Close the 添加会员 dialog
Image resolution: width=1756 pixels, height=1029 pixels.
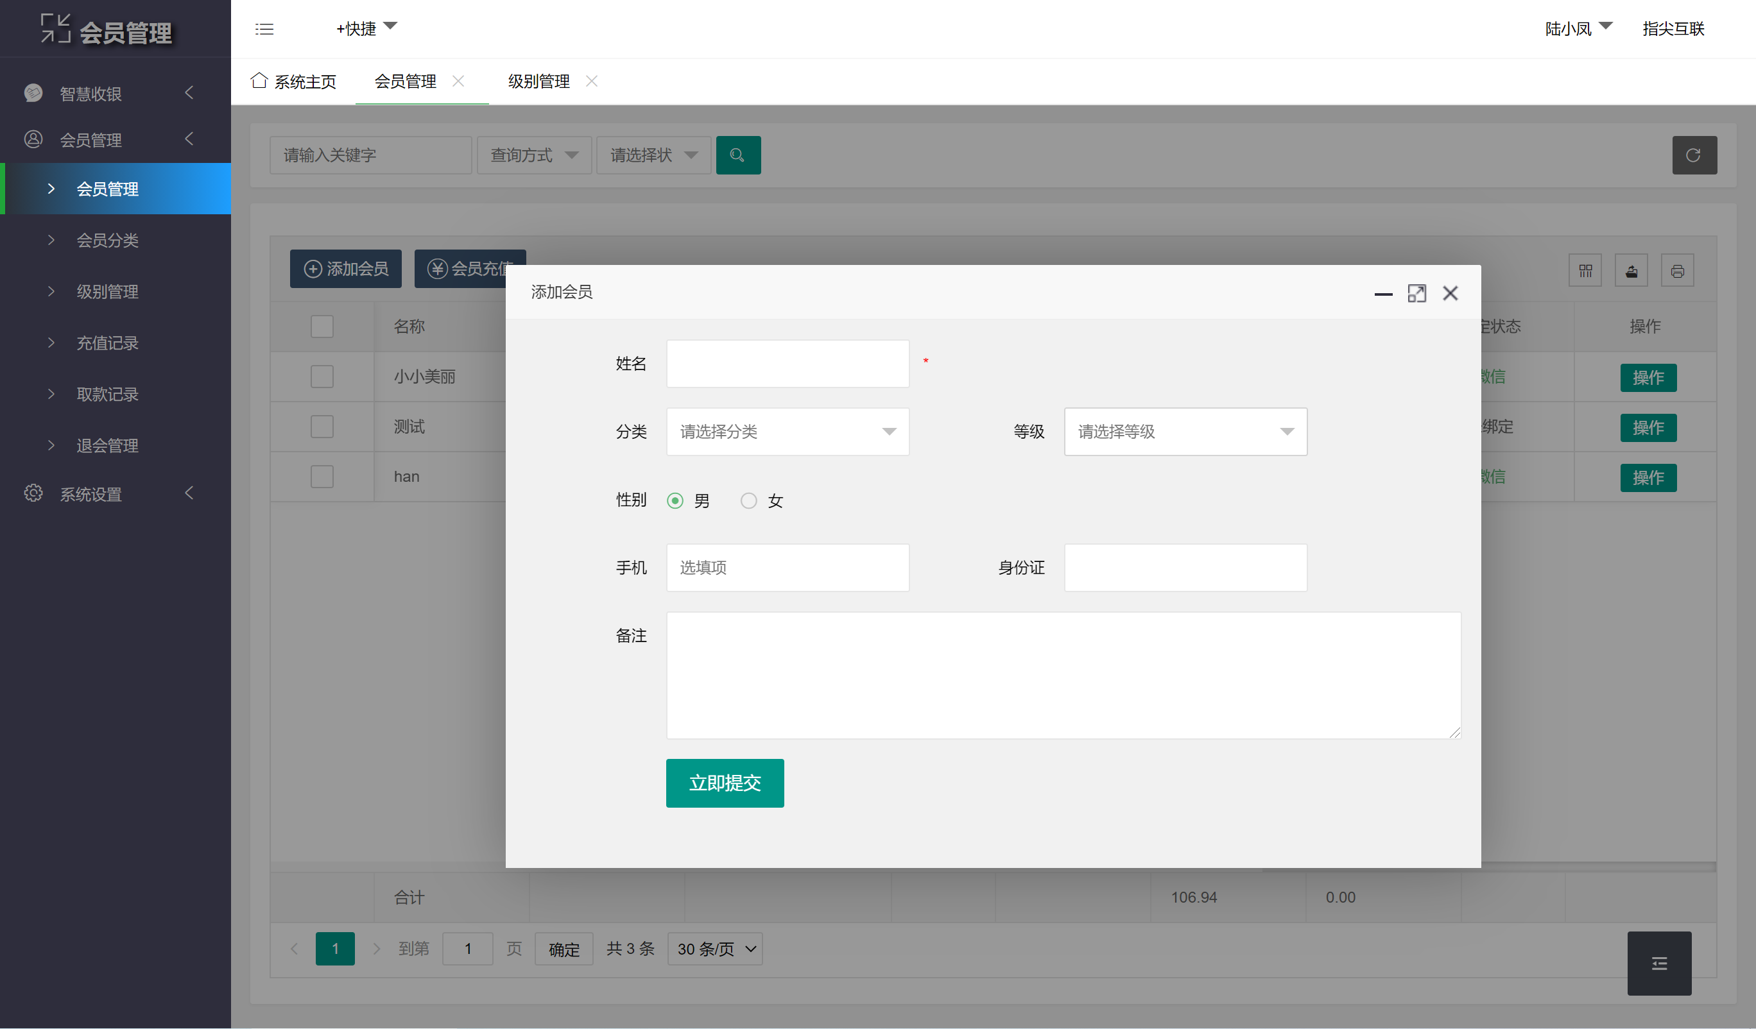coord(1450,293)
